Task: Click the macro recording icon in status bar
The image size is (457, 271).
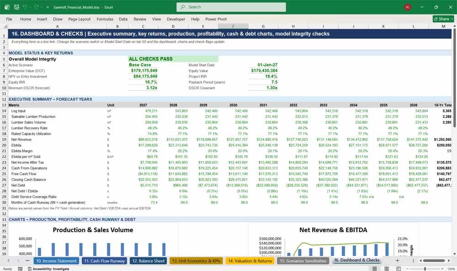Action: (20, 269)
